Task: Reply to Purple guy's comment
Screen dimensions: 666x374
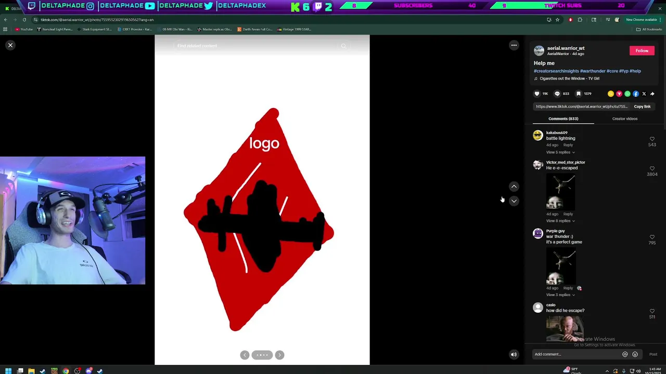Action: pyautogui.click(x=568, y=288)
